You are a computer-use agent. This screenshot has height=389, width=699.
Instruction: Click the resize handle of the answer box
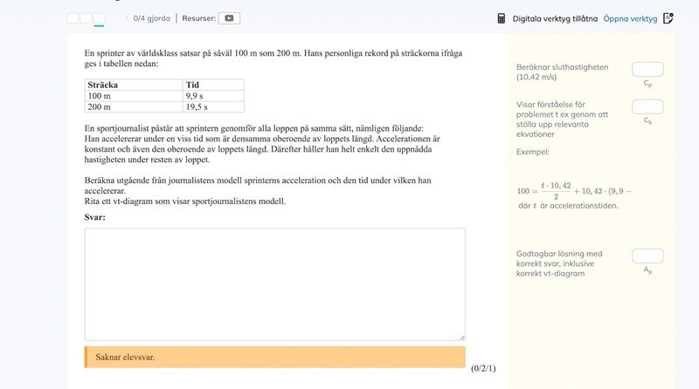pos(461,336)
